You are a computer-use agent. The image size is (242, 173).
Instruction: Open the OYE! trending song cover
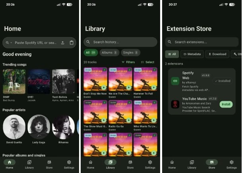[x=39, y=81]
